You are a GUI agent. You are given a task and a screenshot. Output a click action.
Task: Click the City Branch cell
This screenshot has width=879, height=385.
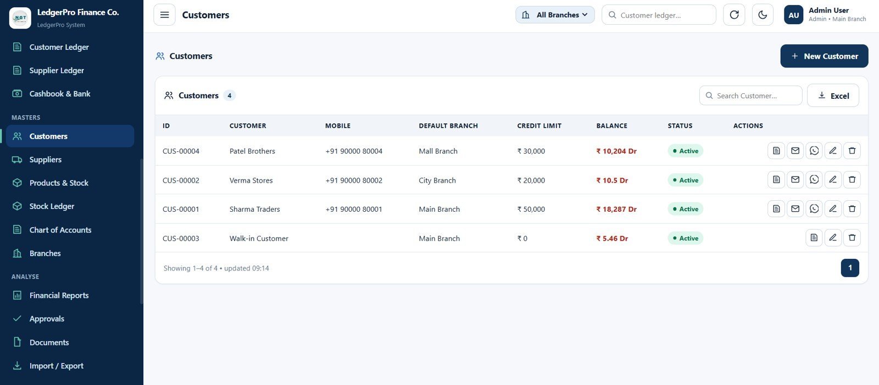pyautogui.click(x=437, y=180)
